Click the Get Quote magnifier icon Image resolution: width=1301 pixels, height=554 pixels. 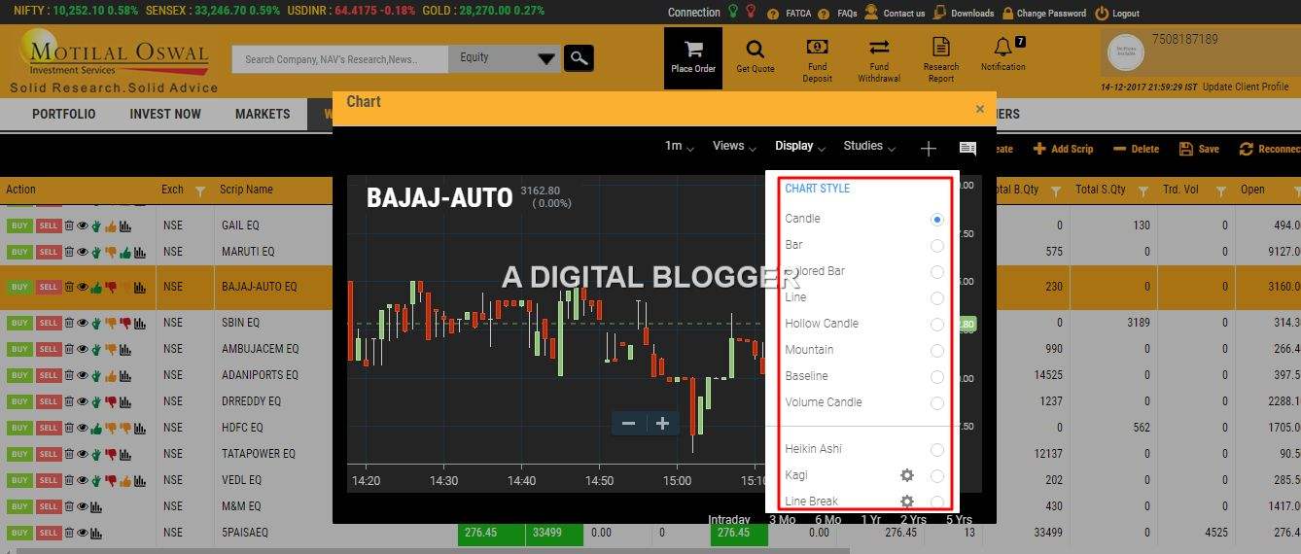coord(755,50)
